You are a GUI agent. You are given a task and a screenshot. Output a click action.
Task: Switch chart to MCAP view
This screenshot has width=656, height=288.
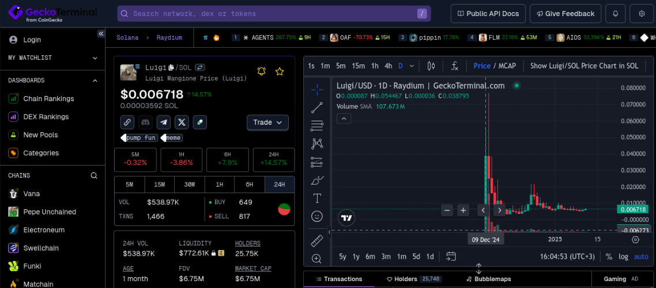[507, 66]
